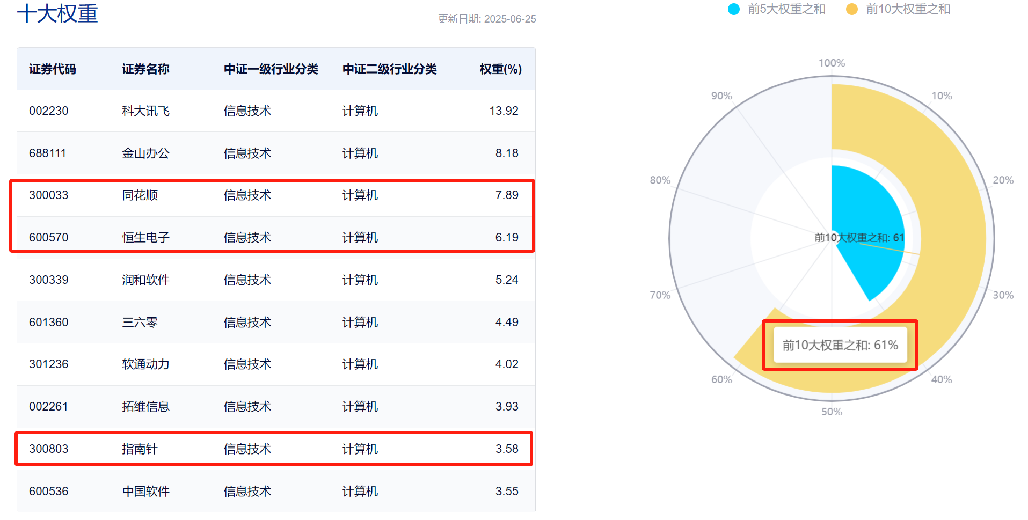Viewport: 1028px width, 520px height.
Task: Select stock code 601360
Action: pos(49,323)
